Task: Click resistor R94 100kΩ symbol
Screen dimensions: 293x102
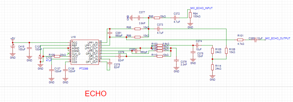Action: pos(190,15)
